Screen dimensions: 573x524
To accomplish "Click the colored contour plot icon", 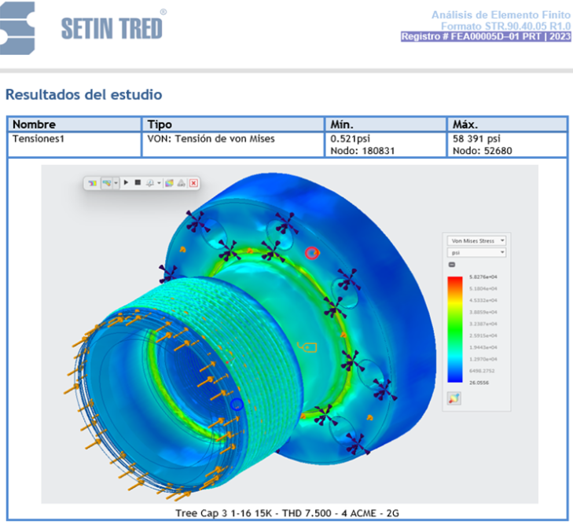I will click(x=169, y=183).
